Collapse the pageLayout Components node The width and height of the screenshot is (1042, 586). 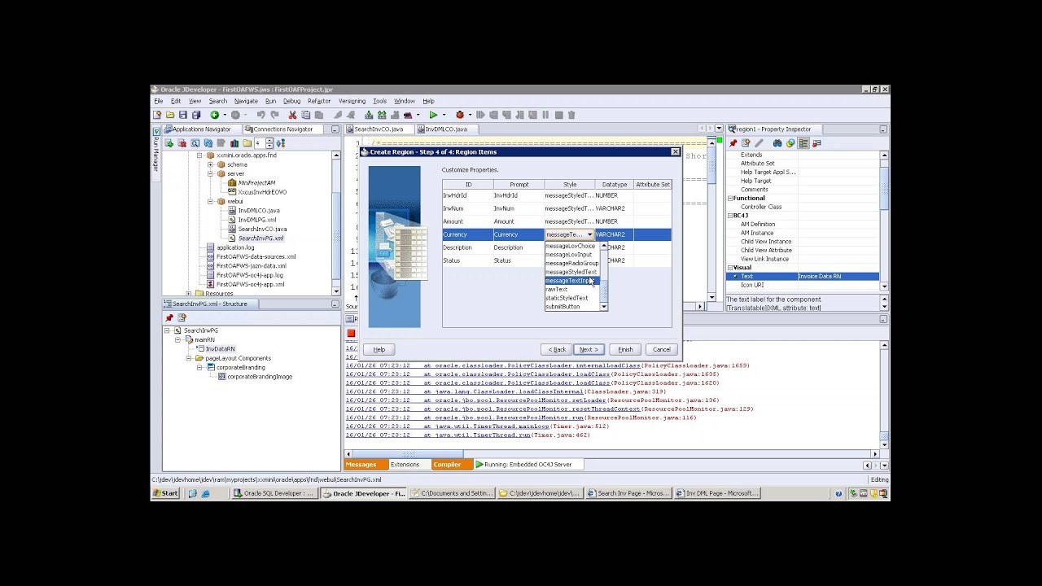(x=189, y=358)
